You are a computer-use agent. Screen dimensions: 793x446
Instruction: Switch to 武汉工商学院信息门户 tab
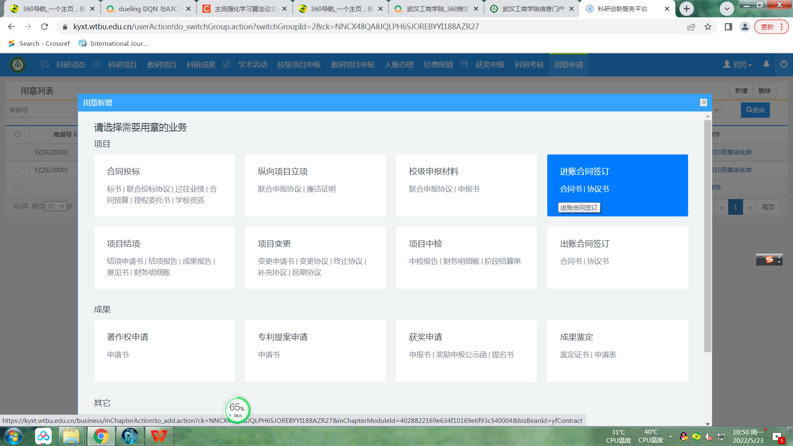533,9
